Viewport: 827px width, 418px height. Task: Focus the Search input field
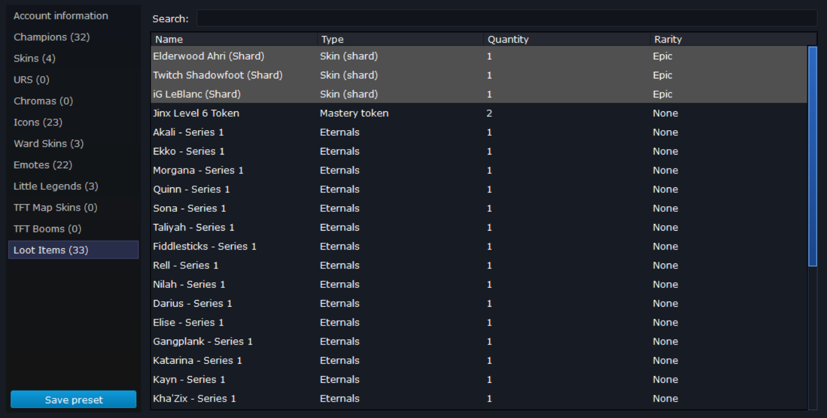[x=506, y=18]
